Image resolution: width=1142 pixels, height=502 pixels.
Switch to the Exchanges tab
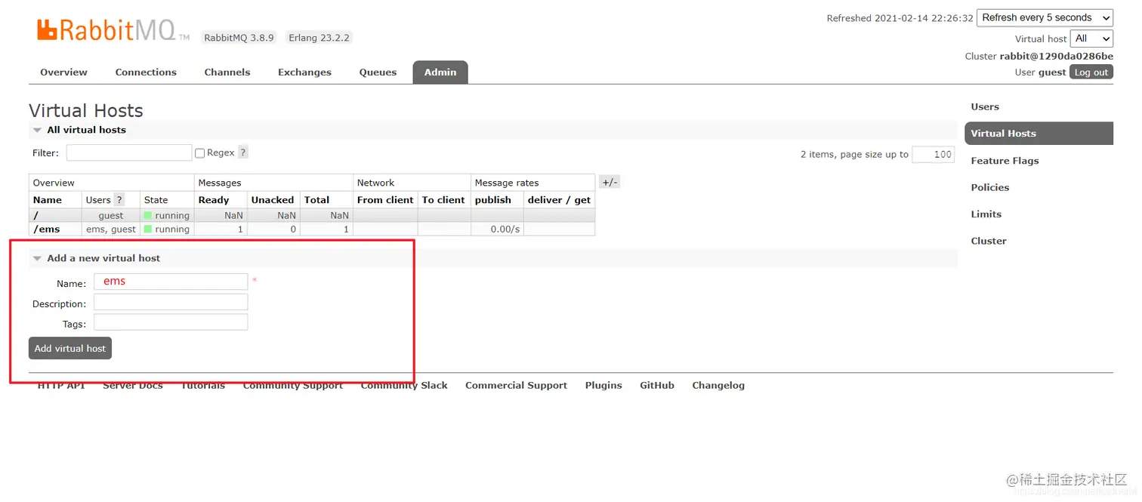(x=304, y=72)
